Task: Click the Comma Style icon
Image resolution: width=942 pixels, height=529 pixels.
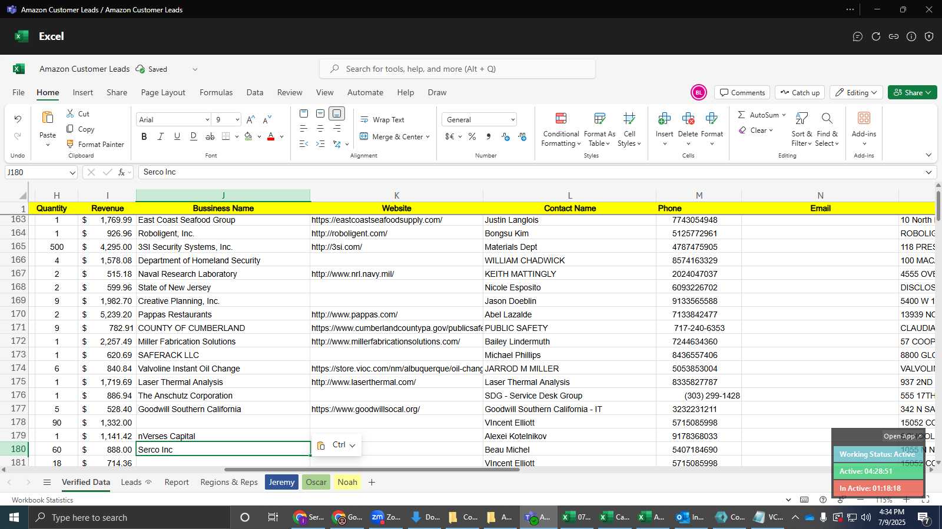Action: [x=489, y=136]
